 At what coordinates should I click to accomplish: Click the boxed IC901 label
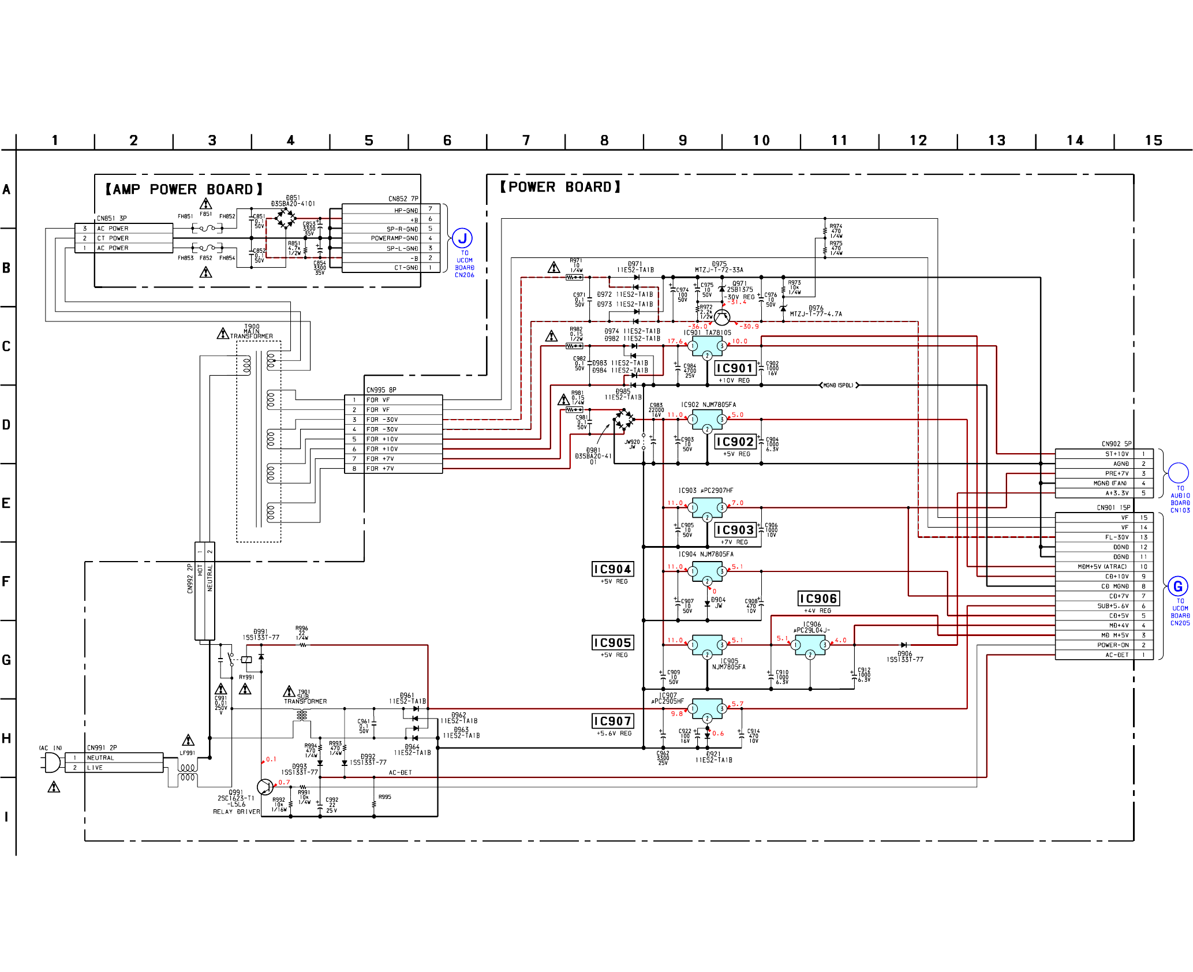pyautogui.click(x=735, y=368)
